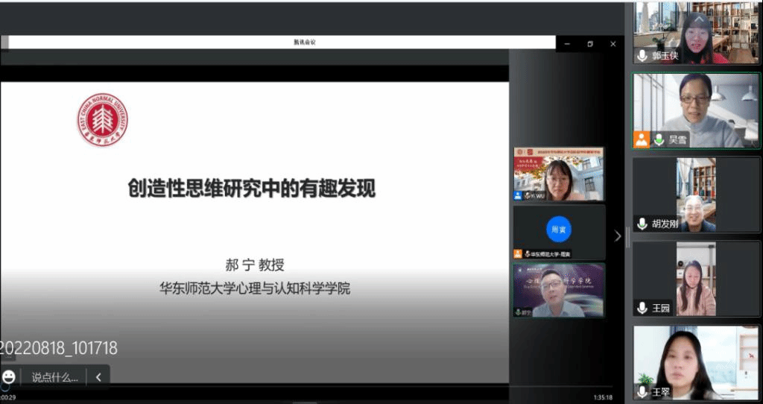The image size is (763, 404).
Task: Collapse the chat bar with left chevron
Action: coord(98,377)
